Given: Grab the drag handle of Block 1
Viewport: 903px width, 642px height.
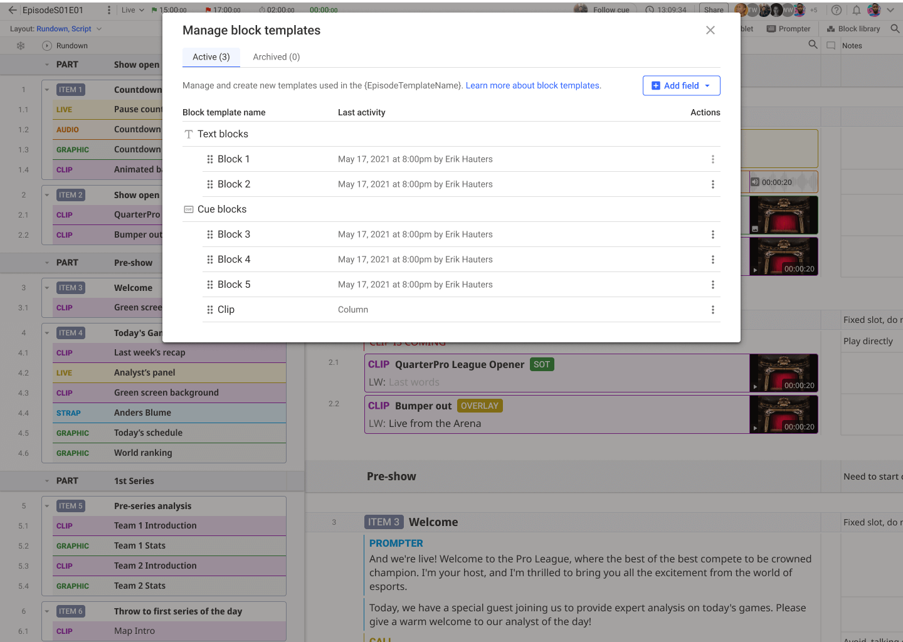Looking at the screenshot, I should point(210,159).
